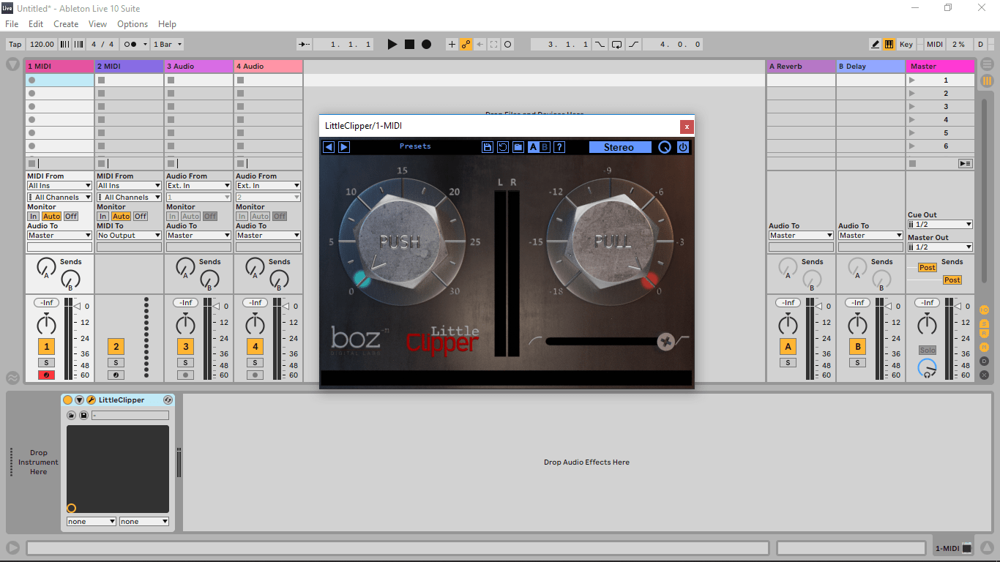Click Session Record circle button
The image size is (1000, 562).
[507, 45]
